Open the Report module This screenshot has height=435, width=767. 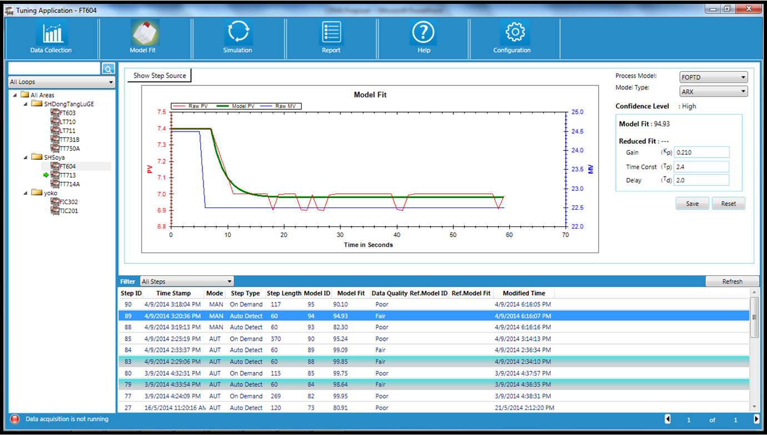point(332,37)
